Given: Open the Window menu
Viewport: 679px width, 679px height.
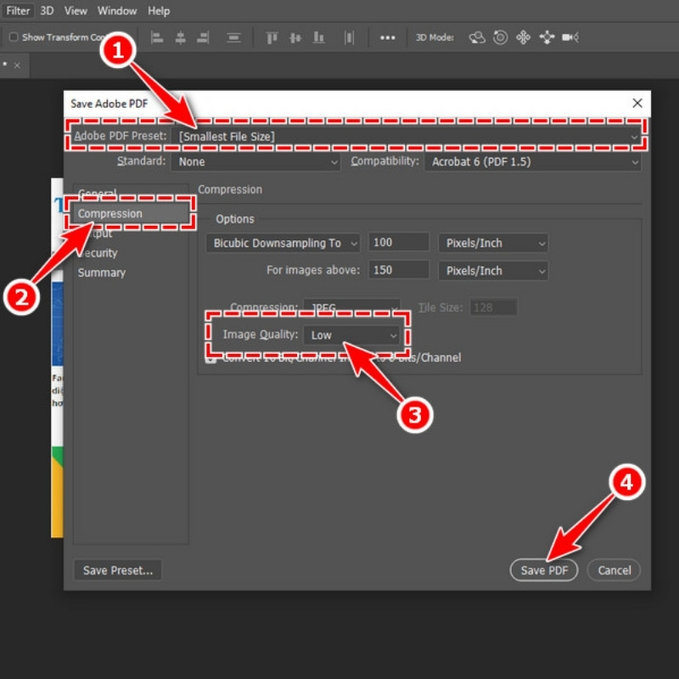Looking at the screenshot, I should tap(117, 11).
